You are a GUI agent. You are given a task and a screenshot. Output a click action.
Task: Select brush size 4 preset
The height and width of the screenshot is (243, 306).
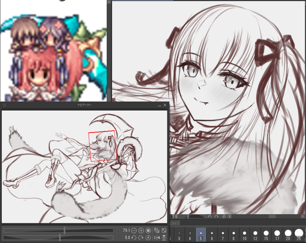[190, 235]
